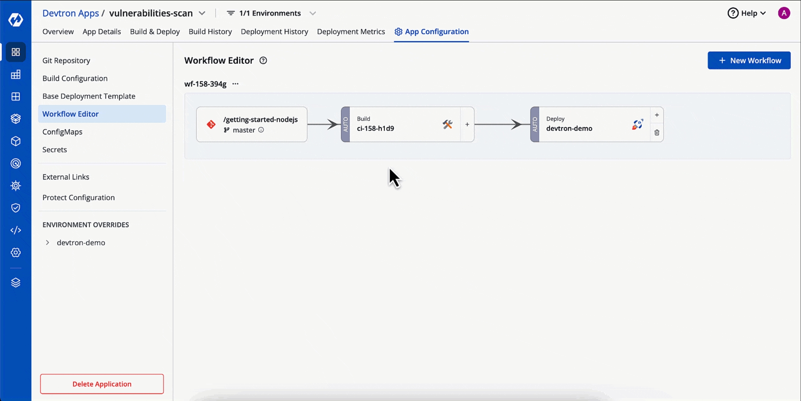Open Base Deployment Template settings
801x401 pixels.
pos(89,96)
